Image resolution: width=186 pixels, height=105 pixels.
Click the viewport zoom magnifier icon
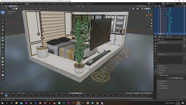pyautogui.click(x=151, y=20)
